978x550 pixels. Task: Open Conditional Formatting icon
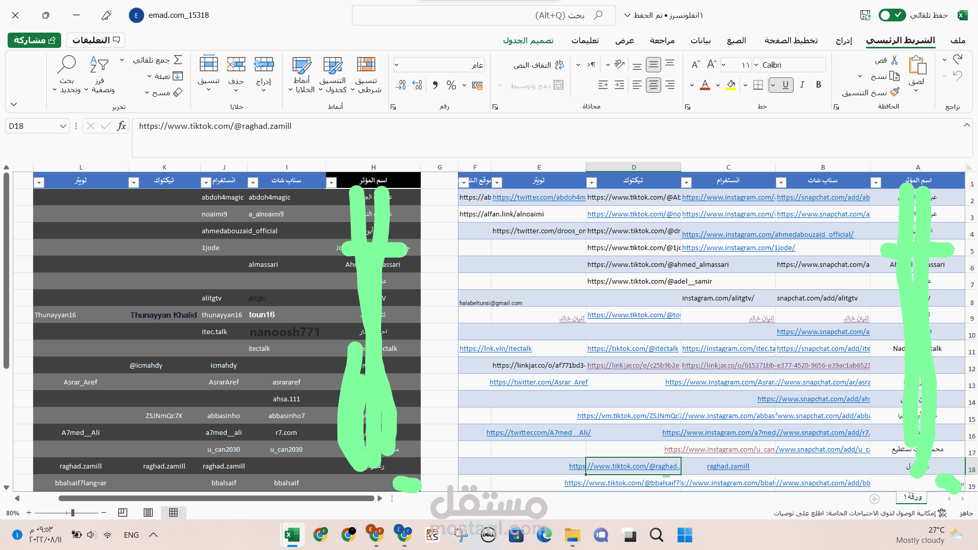[x=366, y=65]
